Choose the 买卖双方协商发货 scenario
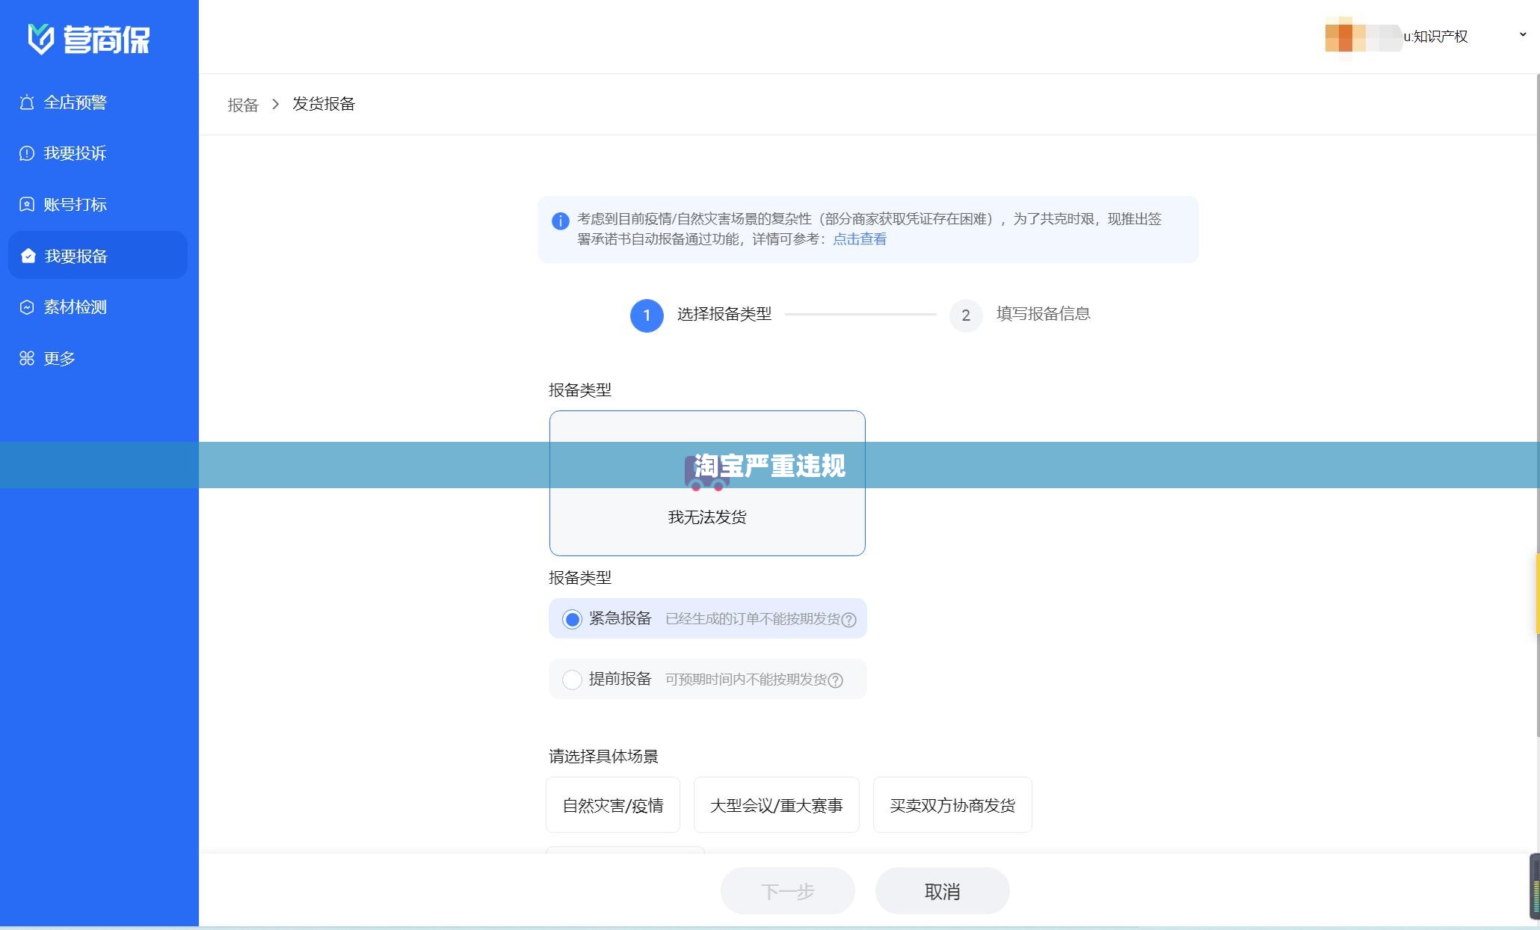Screen dimensions: 1540x930 952,805
